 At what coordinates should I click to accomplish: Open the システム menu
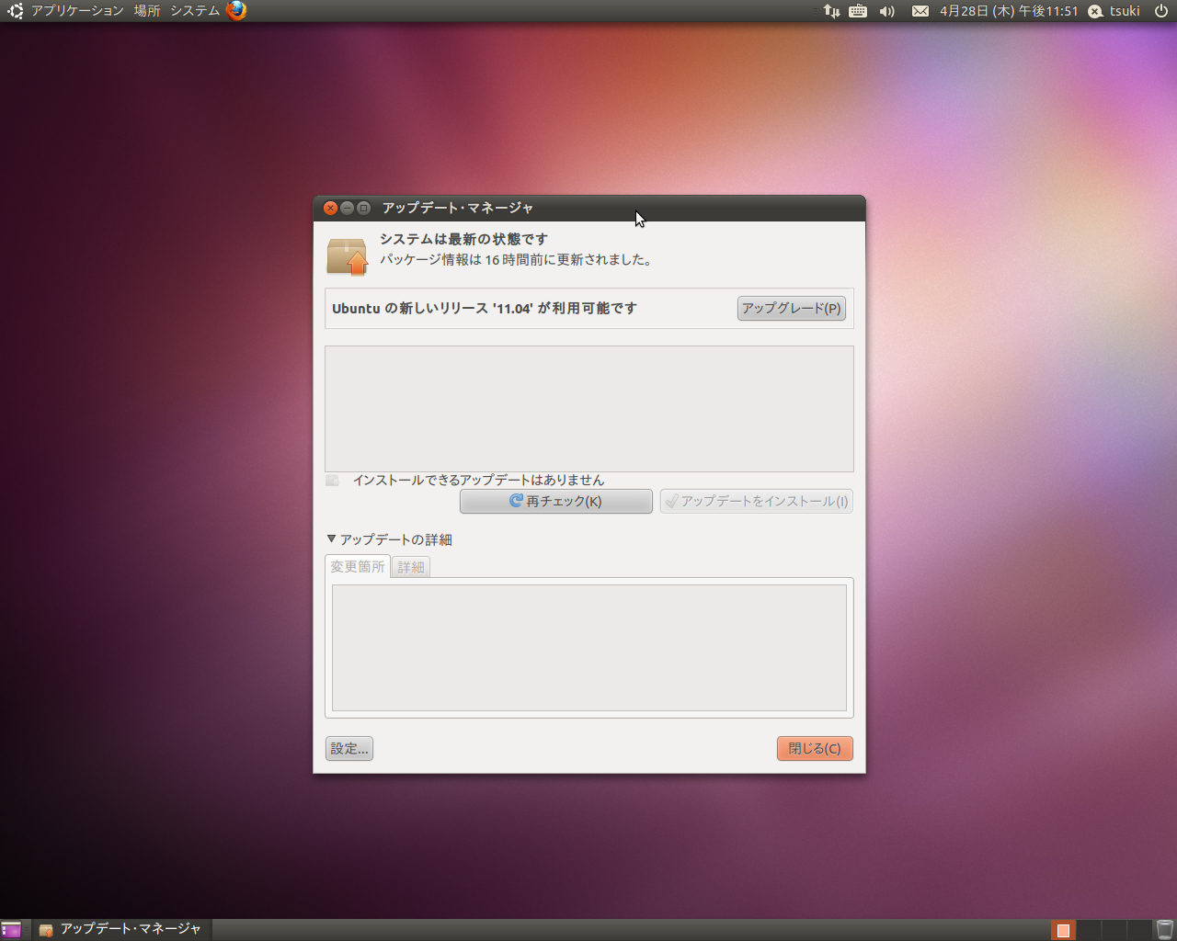[195, 11]
